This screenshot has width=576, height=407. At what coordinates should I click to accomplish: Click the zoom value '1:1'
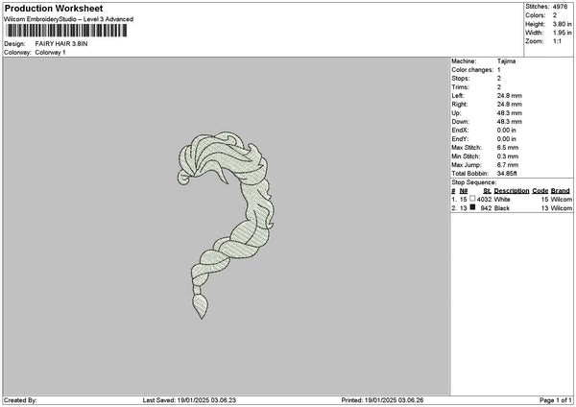pyautogui.click(x=557, y=41)
